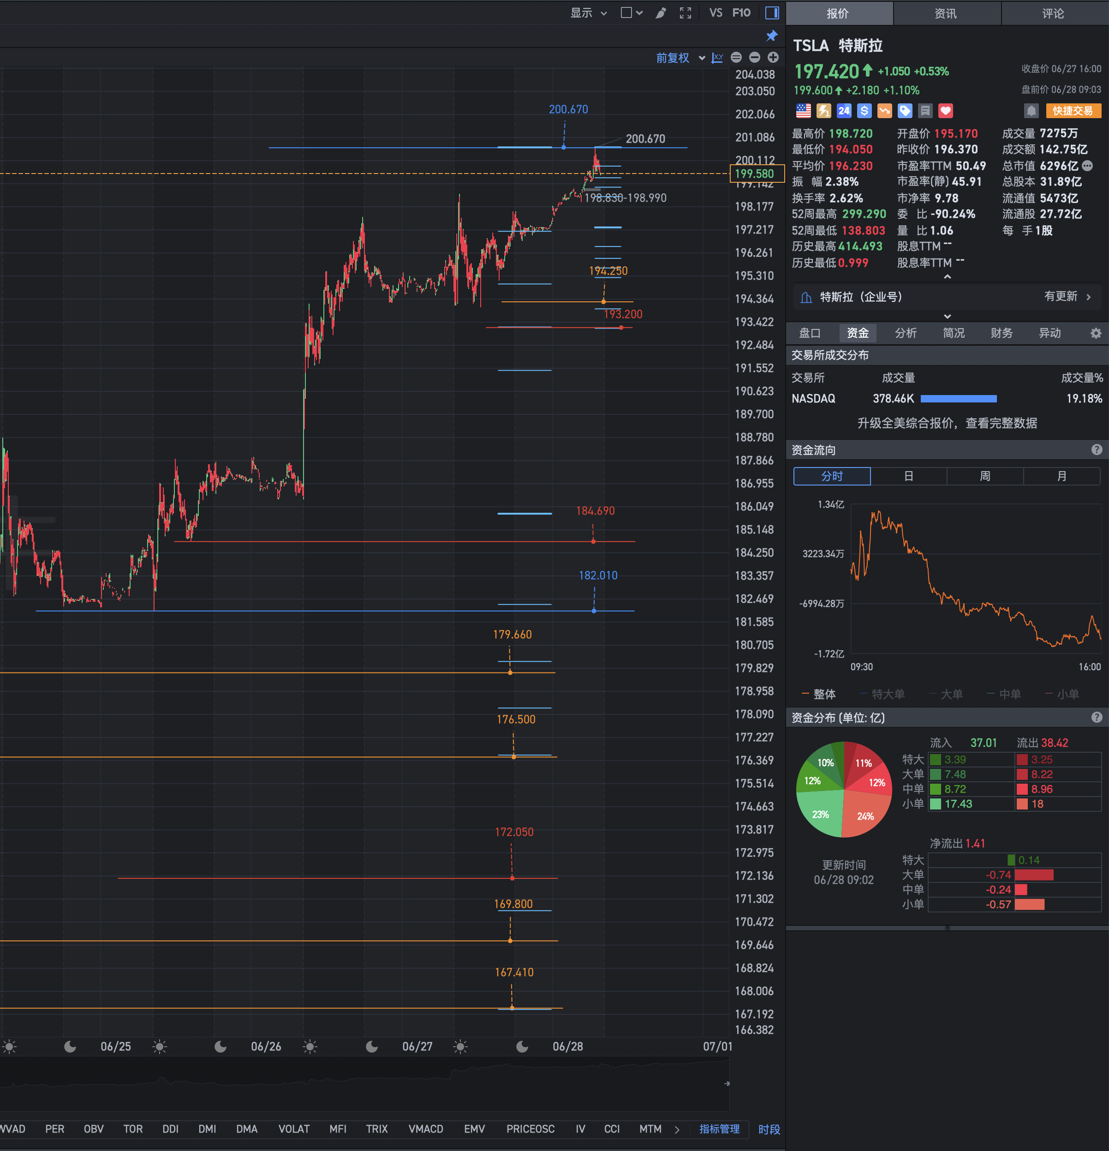
Task: Toggle the 特大单 series in legend
Action: point(882,694)
